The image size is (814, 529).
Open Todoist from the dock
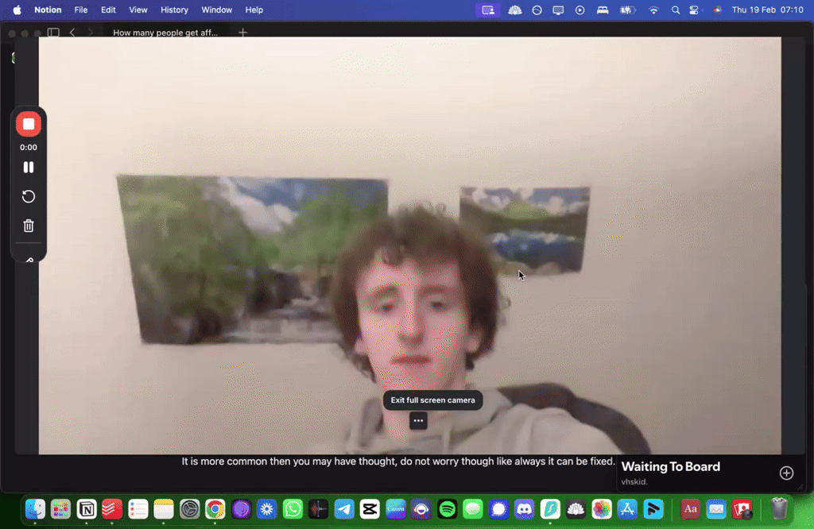click(112, 509)
